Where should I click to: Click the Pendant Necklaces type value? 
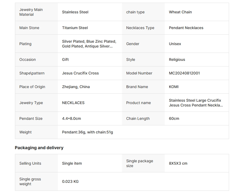[186, 28]
